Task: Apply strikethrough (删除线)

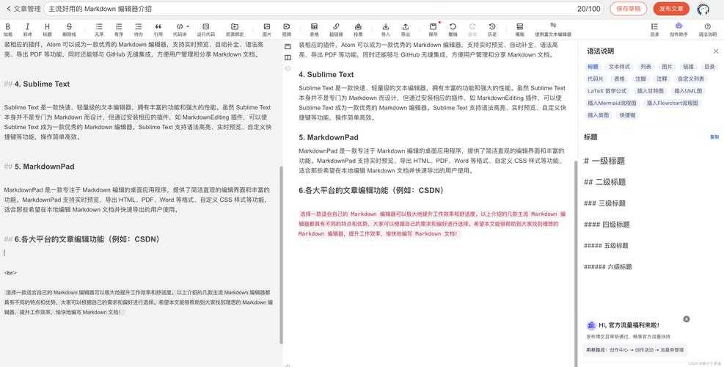Action: (69, 29)
